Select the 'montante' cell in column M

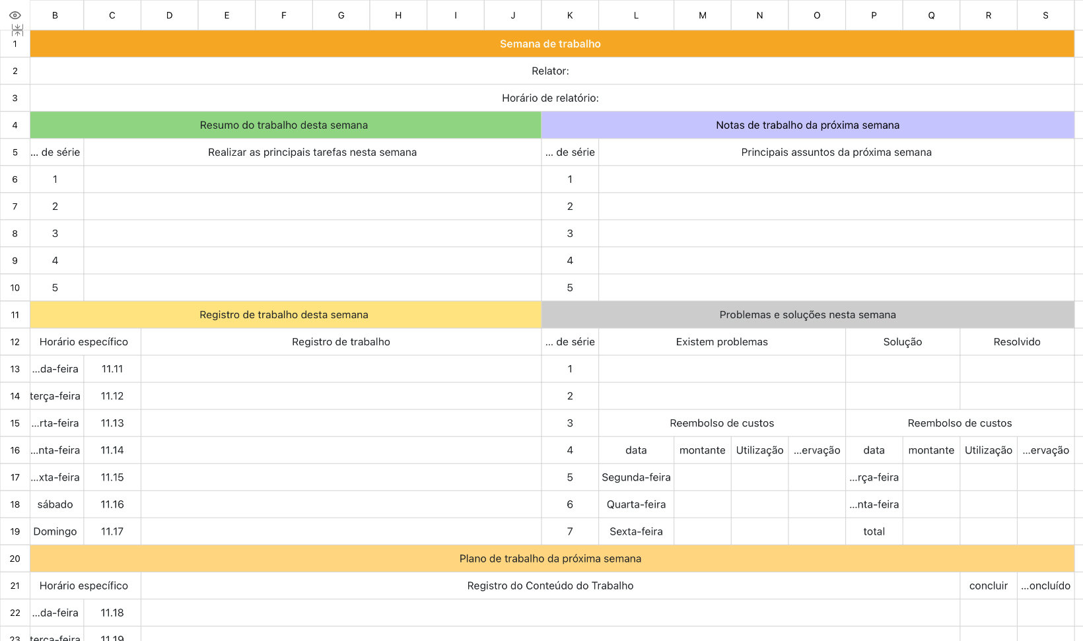coord(703,450)
